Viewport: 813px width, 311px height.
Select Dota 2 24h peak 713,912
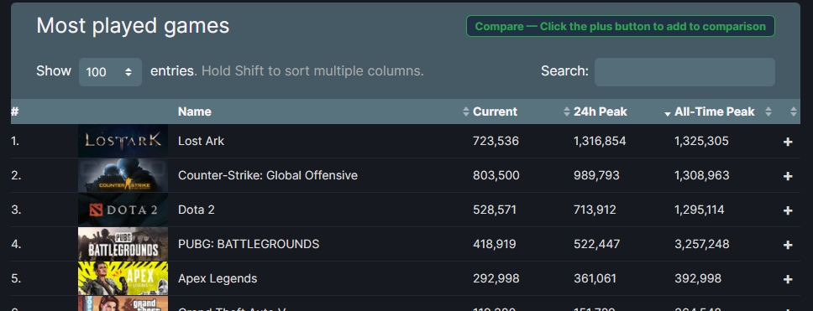[x=595, y=210]
